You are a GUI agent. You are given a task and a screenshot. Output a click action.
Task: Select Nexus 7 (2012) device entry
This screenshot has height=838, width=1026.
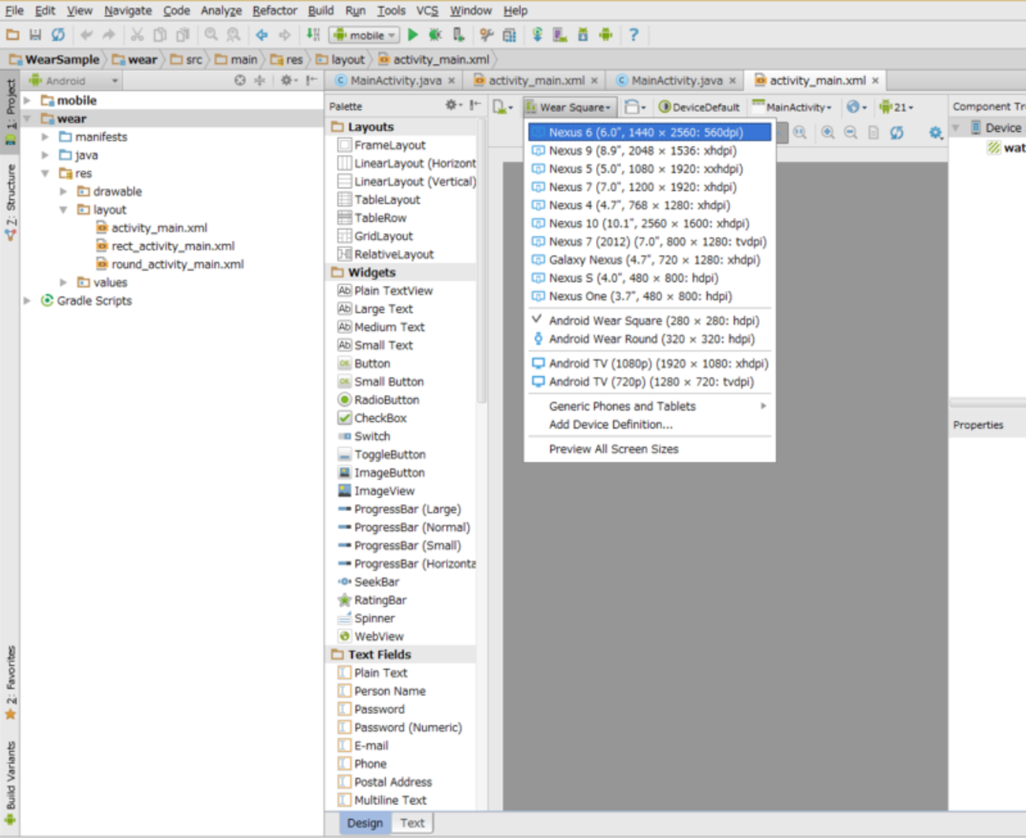(650, 242)
